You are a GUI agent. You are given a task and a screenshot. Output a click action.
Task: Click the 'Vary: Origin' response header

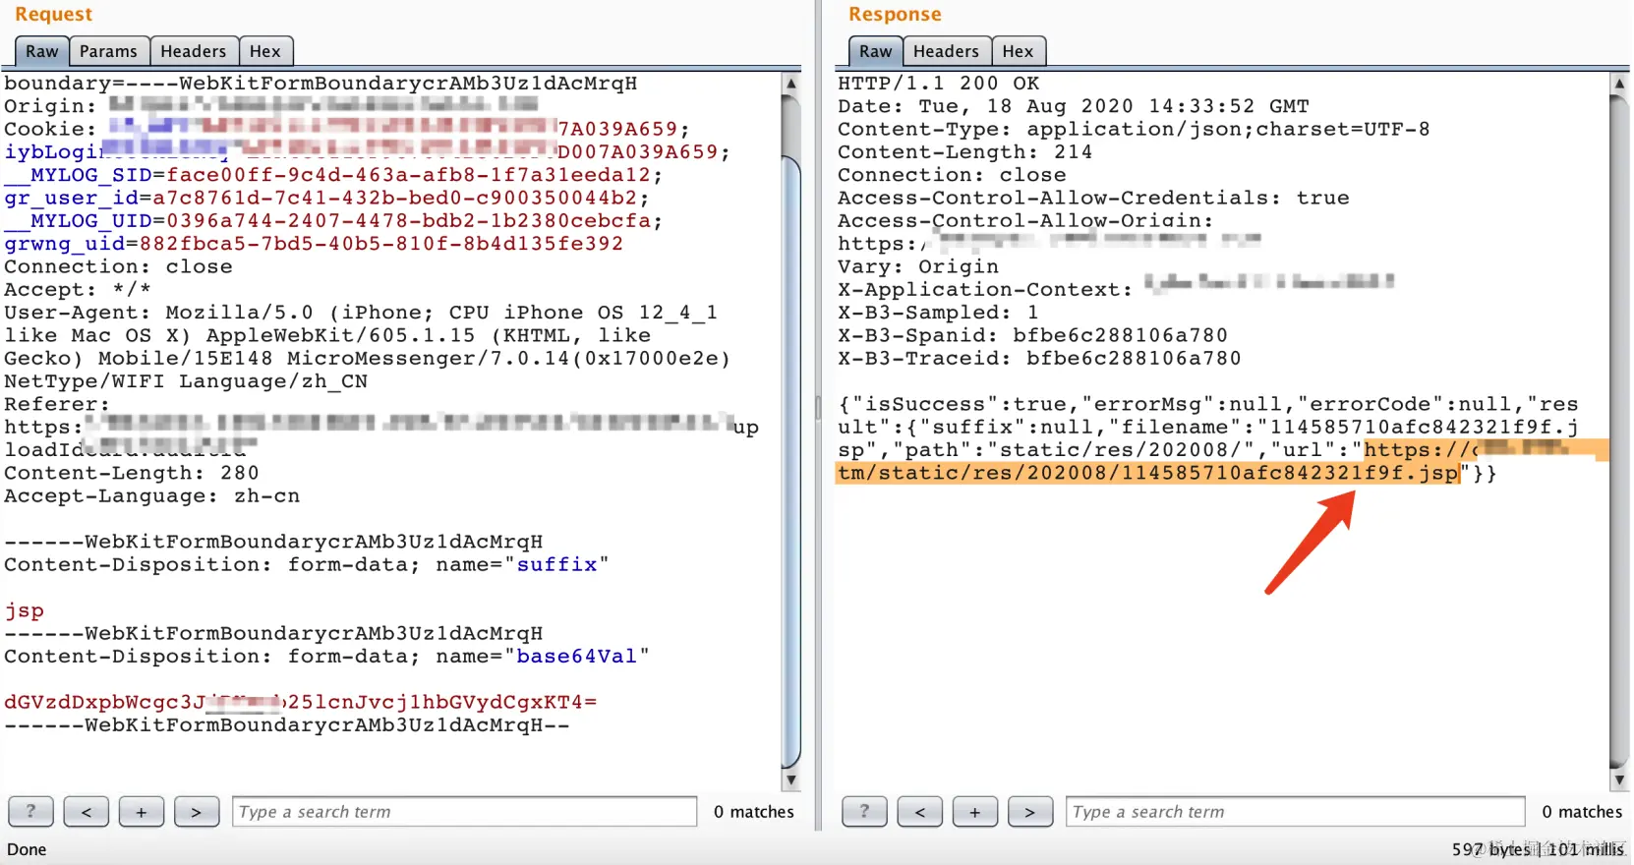(x=918, y=266)
